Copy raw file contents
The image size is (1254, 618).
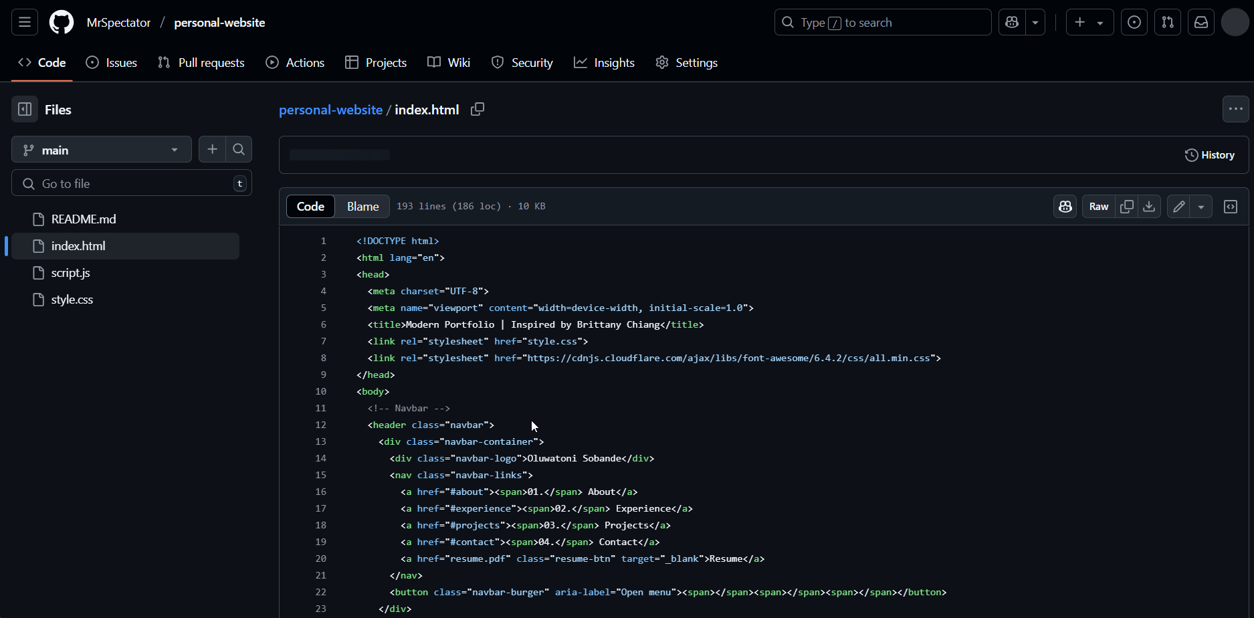1127,207
